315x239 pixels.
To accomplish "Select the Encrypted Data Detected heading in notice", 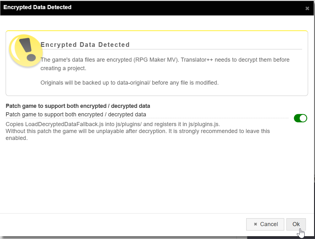I will 85,44.
